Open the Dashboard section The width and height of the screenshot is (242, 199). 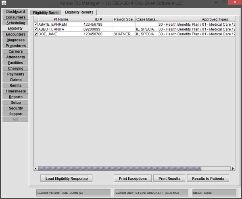[15, 12]
